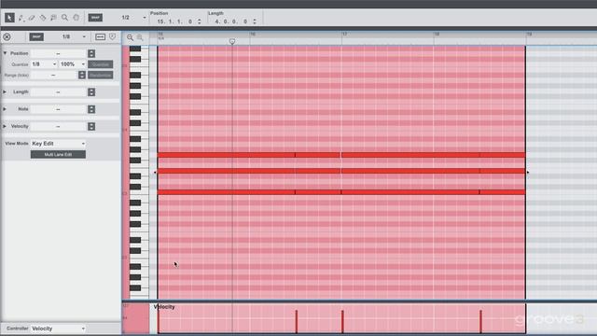Close the note editor with X icon
The image size is (597, 336).
(x=7, y=37)
